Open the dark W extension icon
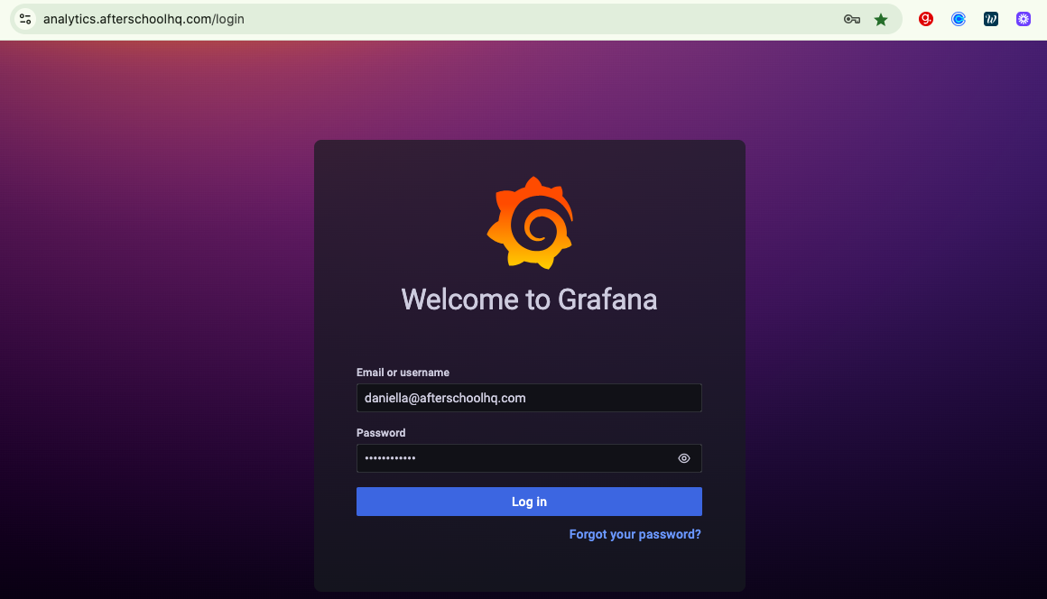 tap(991, 19)
